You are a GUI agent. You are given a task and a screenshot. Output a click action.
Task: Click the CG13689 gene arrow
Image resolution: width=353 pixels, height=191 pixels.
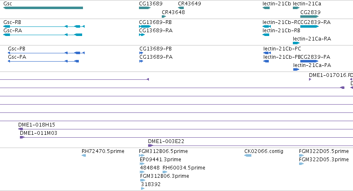click(x=145, y=8)
